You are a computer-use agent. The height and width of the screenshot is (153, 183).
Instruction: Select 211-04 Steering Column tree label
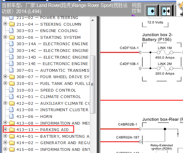point(49,24)
